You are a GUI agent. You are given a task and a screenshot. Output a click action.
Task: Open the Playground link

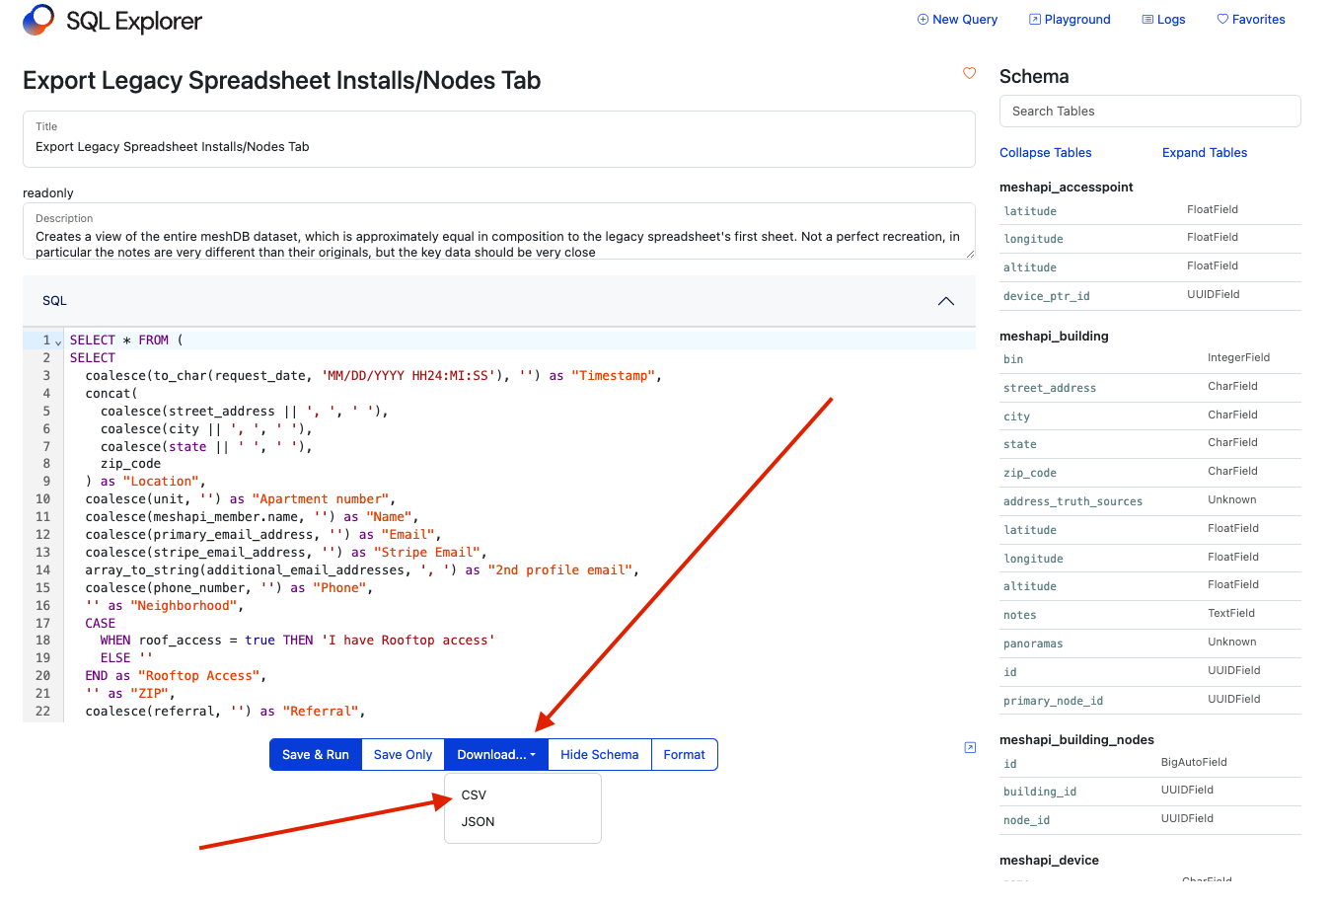[1070, 19]
